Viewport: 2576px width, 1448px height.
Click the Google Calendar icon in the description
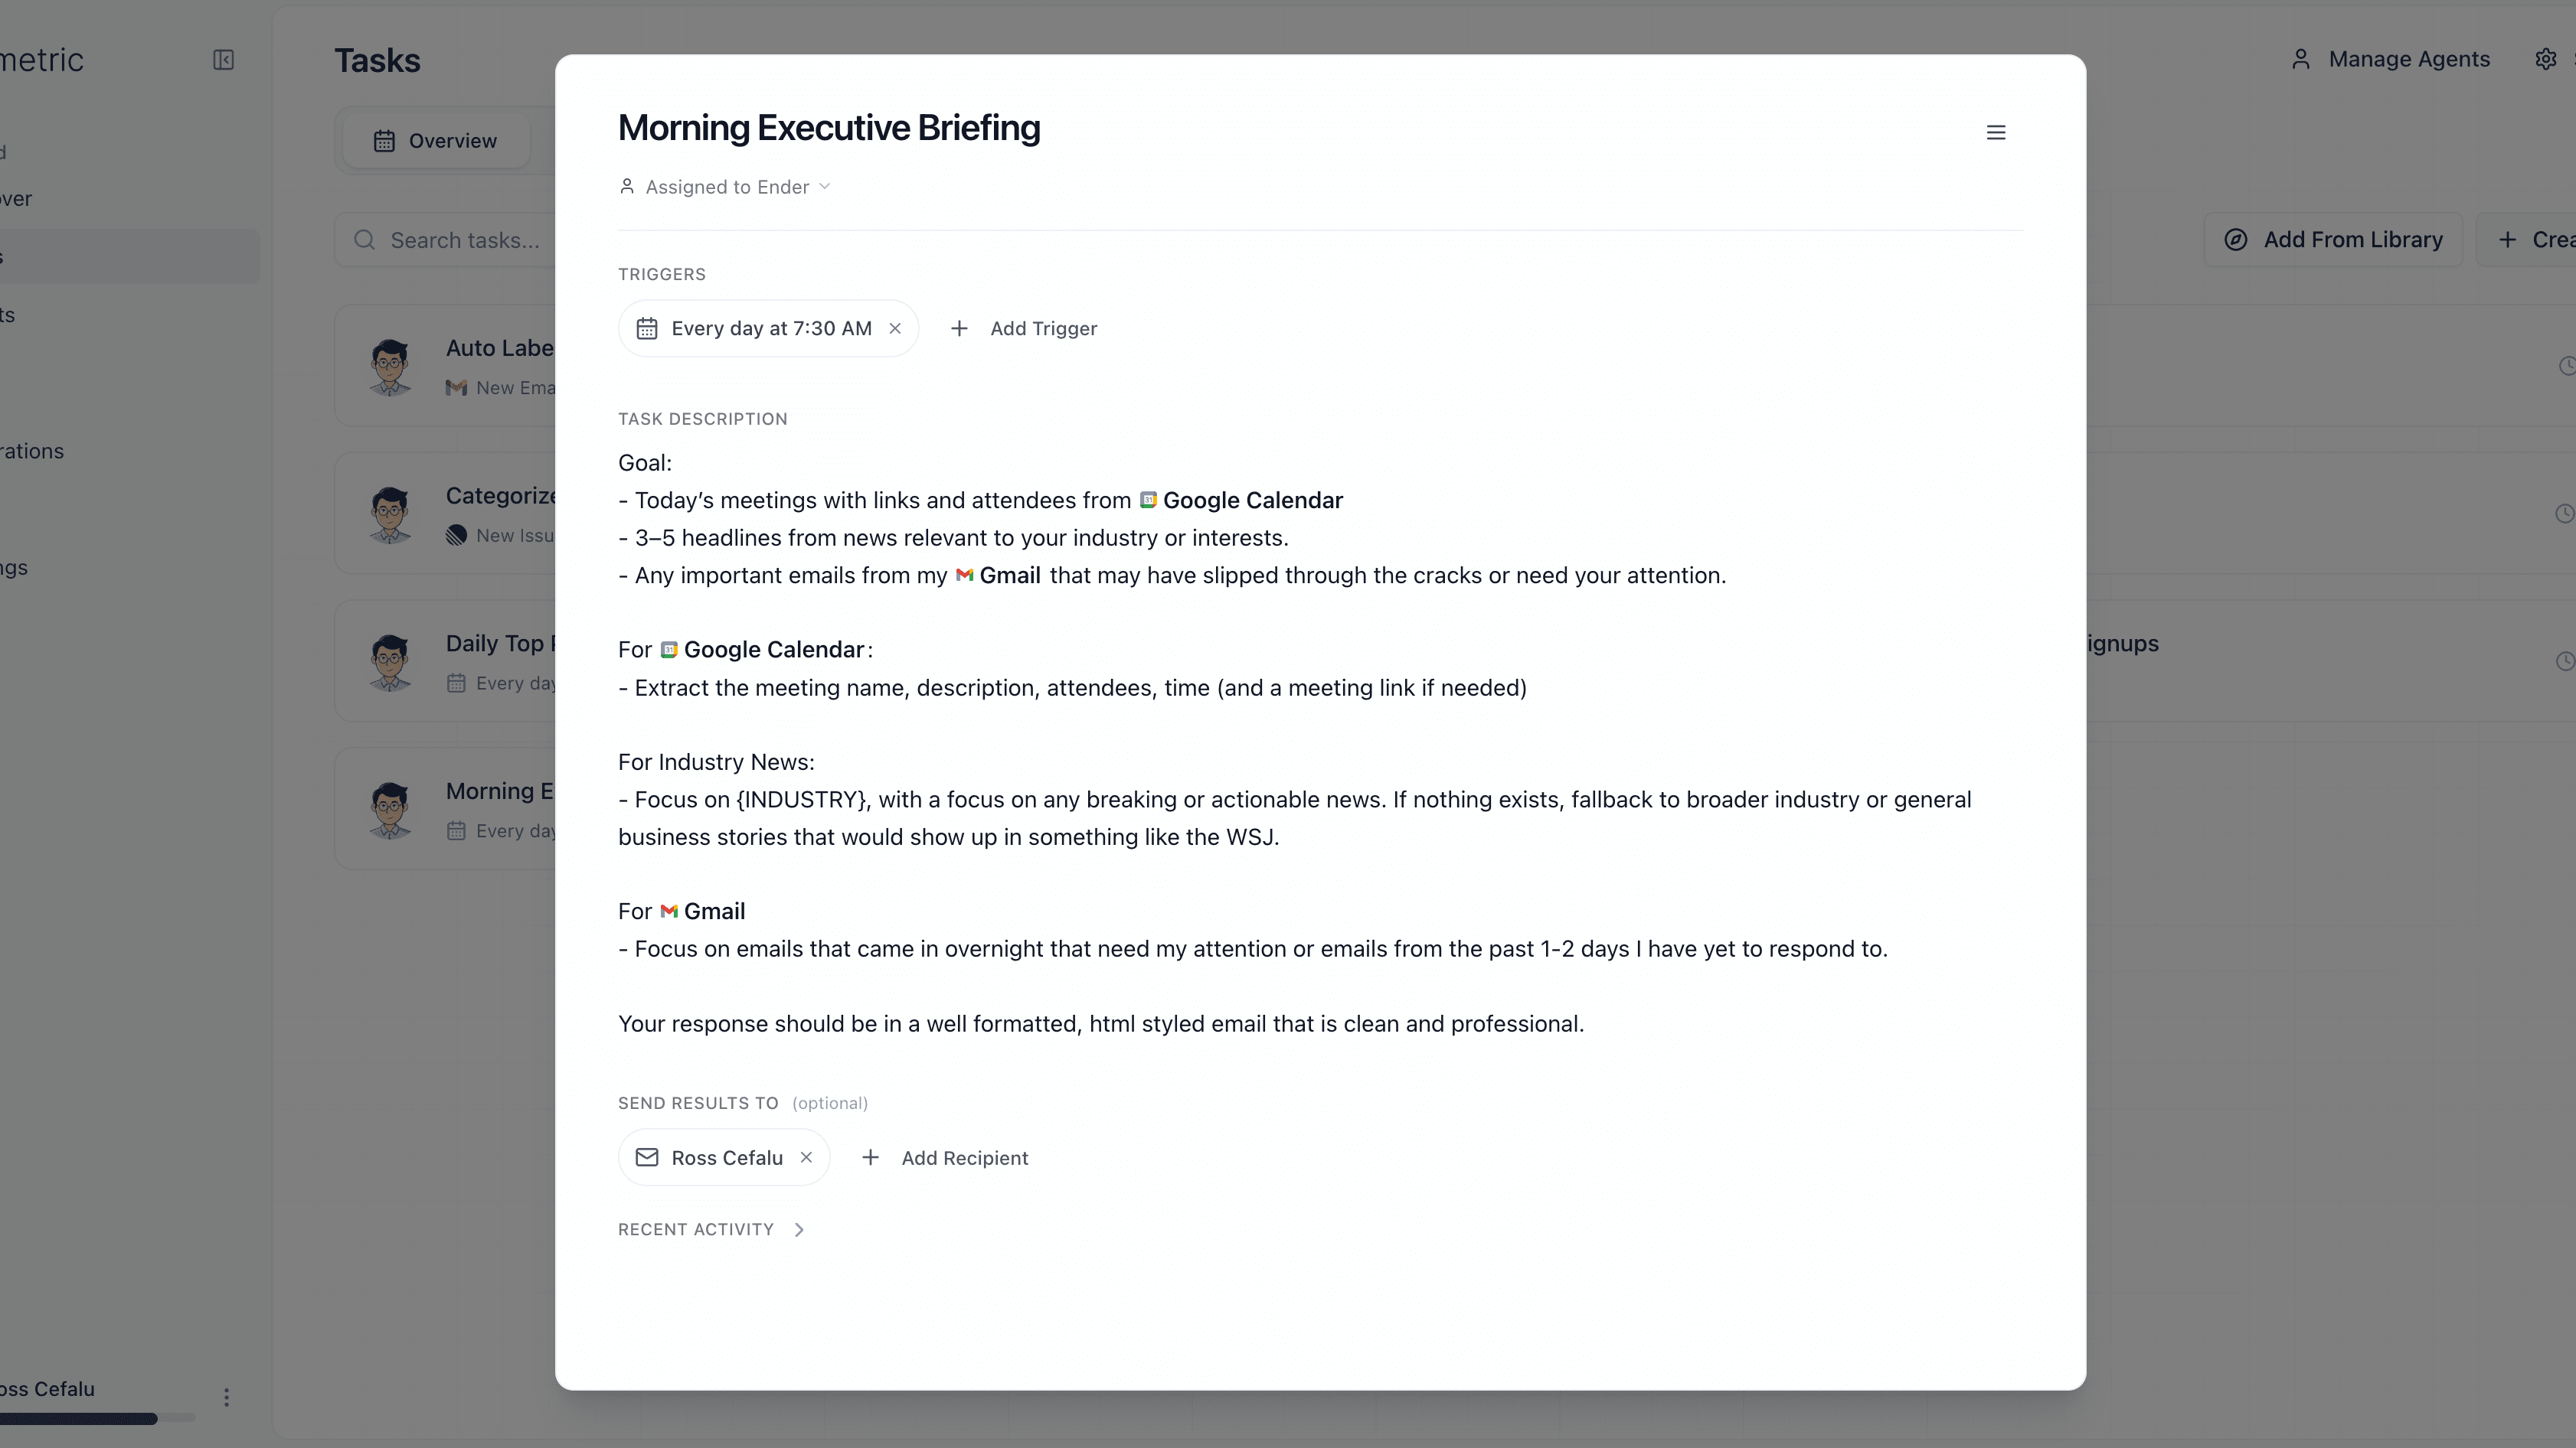tap(1148, 500)
